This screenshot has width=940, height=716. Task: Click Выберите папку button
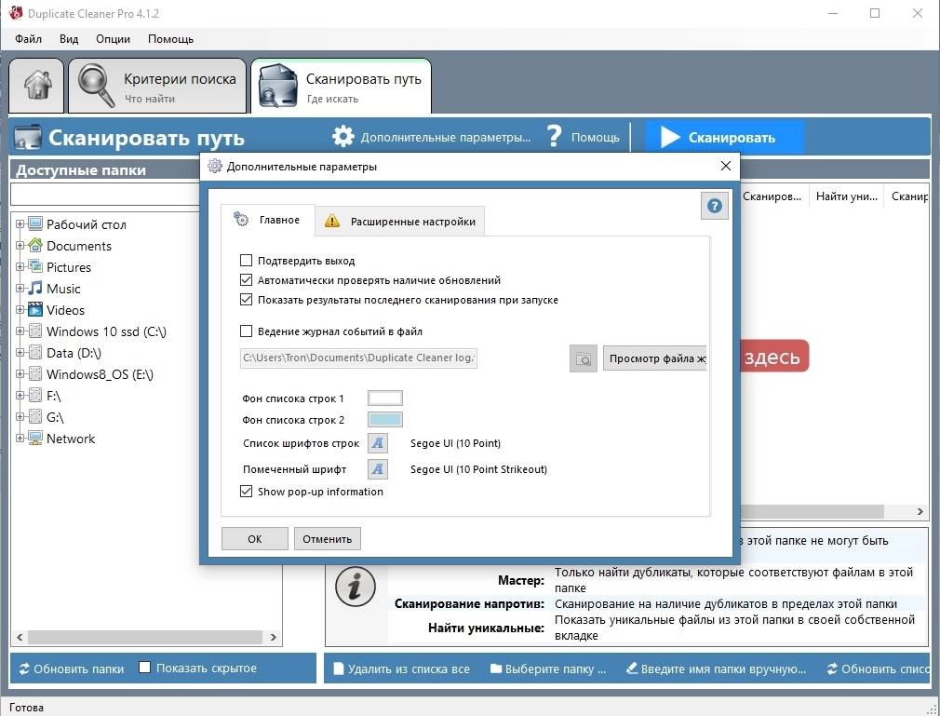pyautogui.click(x=548, y=669)
